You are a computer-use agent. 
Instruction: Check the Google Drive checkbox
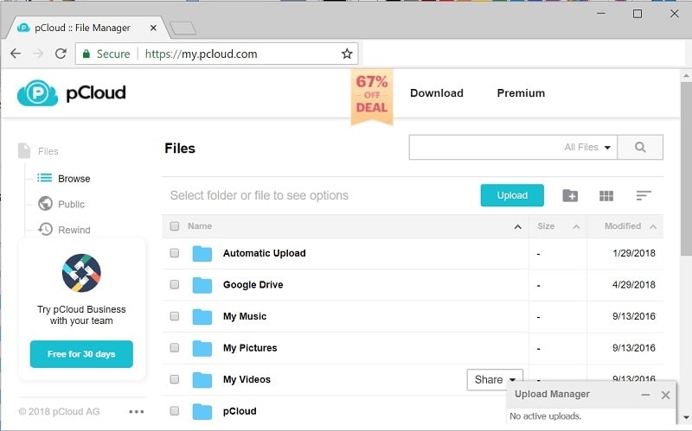[x=175, y=284]
